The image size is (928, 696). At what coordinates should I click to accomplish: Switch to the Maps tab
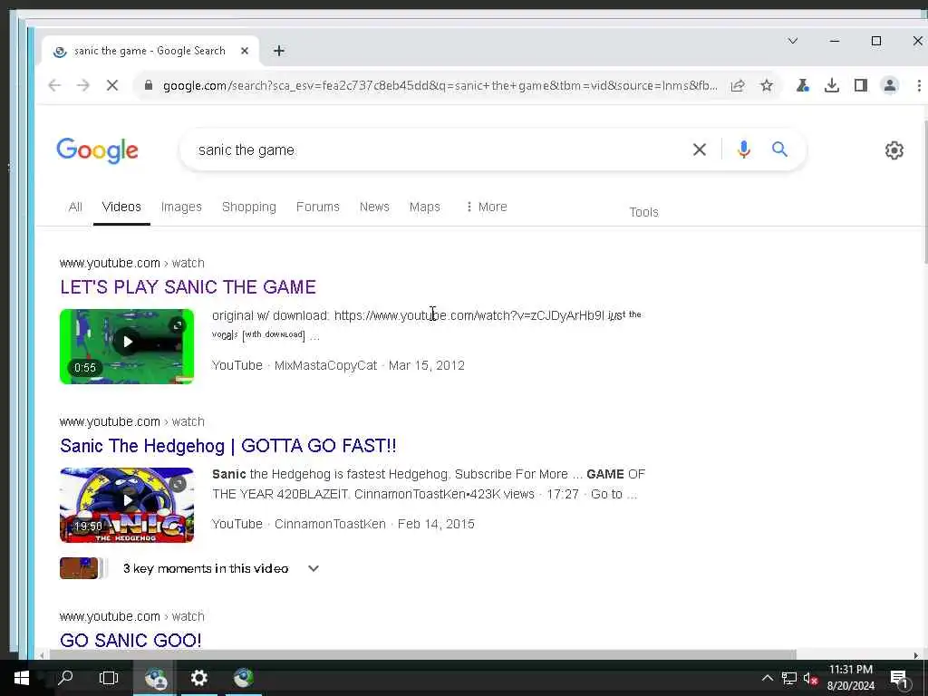click(x=424, y=207)
